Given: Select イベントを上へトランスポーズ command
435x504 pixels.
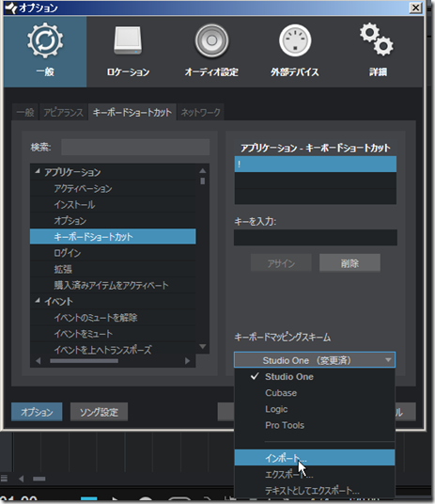Looking at the screenshot, I should 113,350.
